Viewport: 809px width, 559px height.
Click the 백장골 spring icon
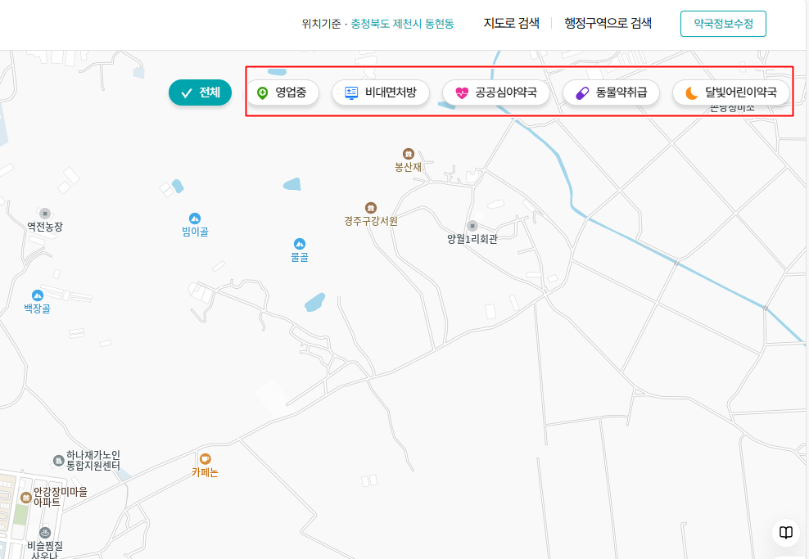(37, 295)
